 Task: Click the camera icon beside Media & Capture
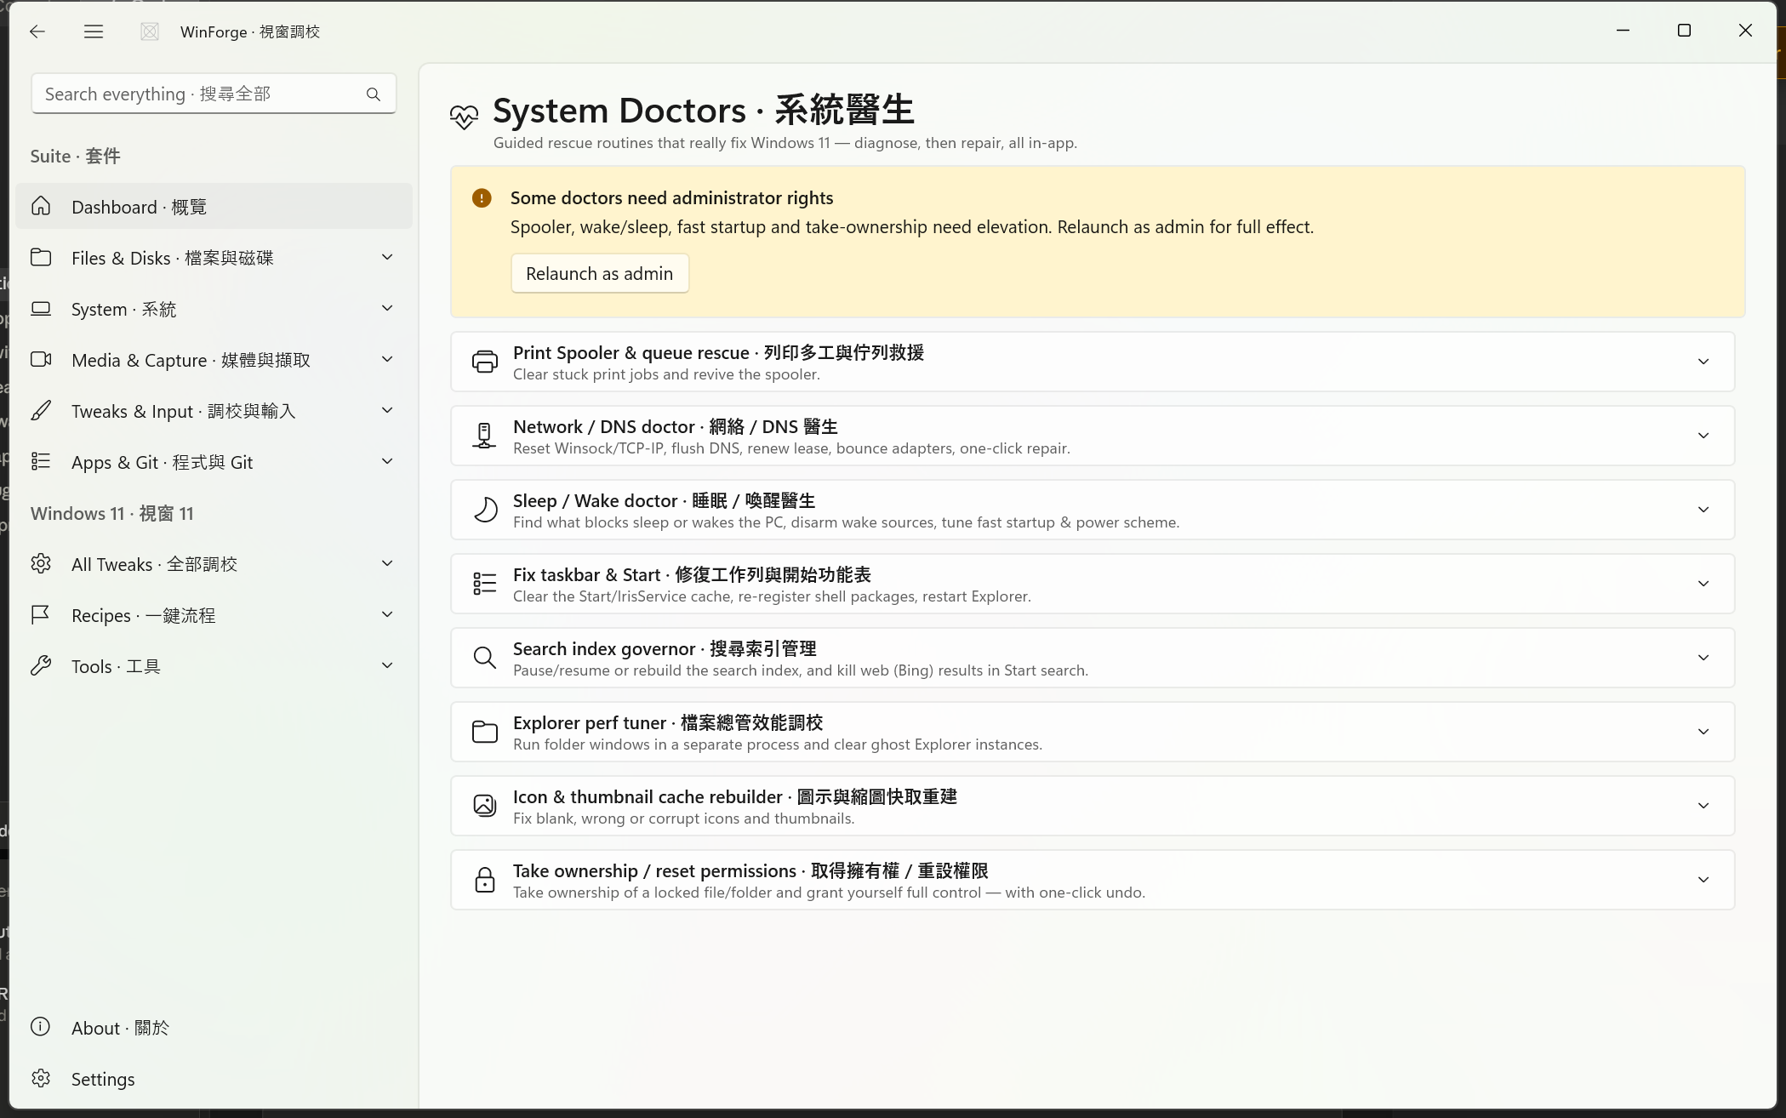41,359
